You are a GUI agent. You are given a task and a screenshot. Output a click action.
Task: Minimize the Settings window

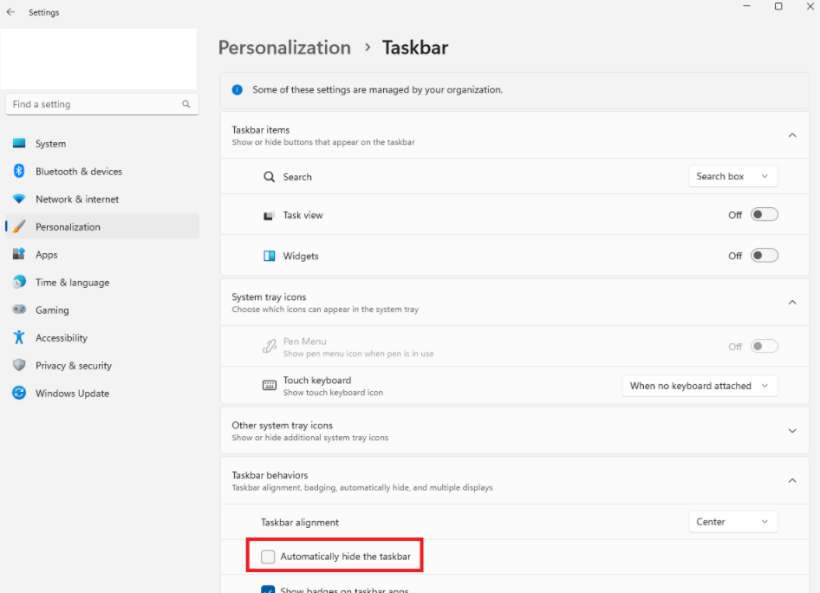pos(747,6)
